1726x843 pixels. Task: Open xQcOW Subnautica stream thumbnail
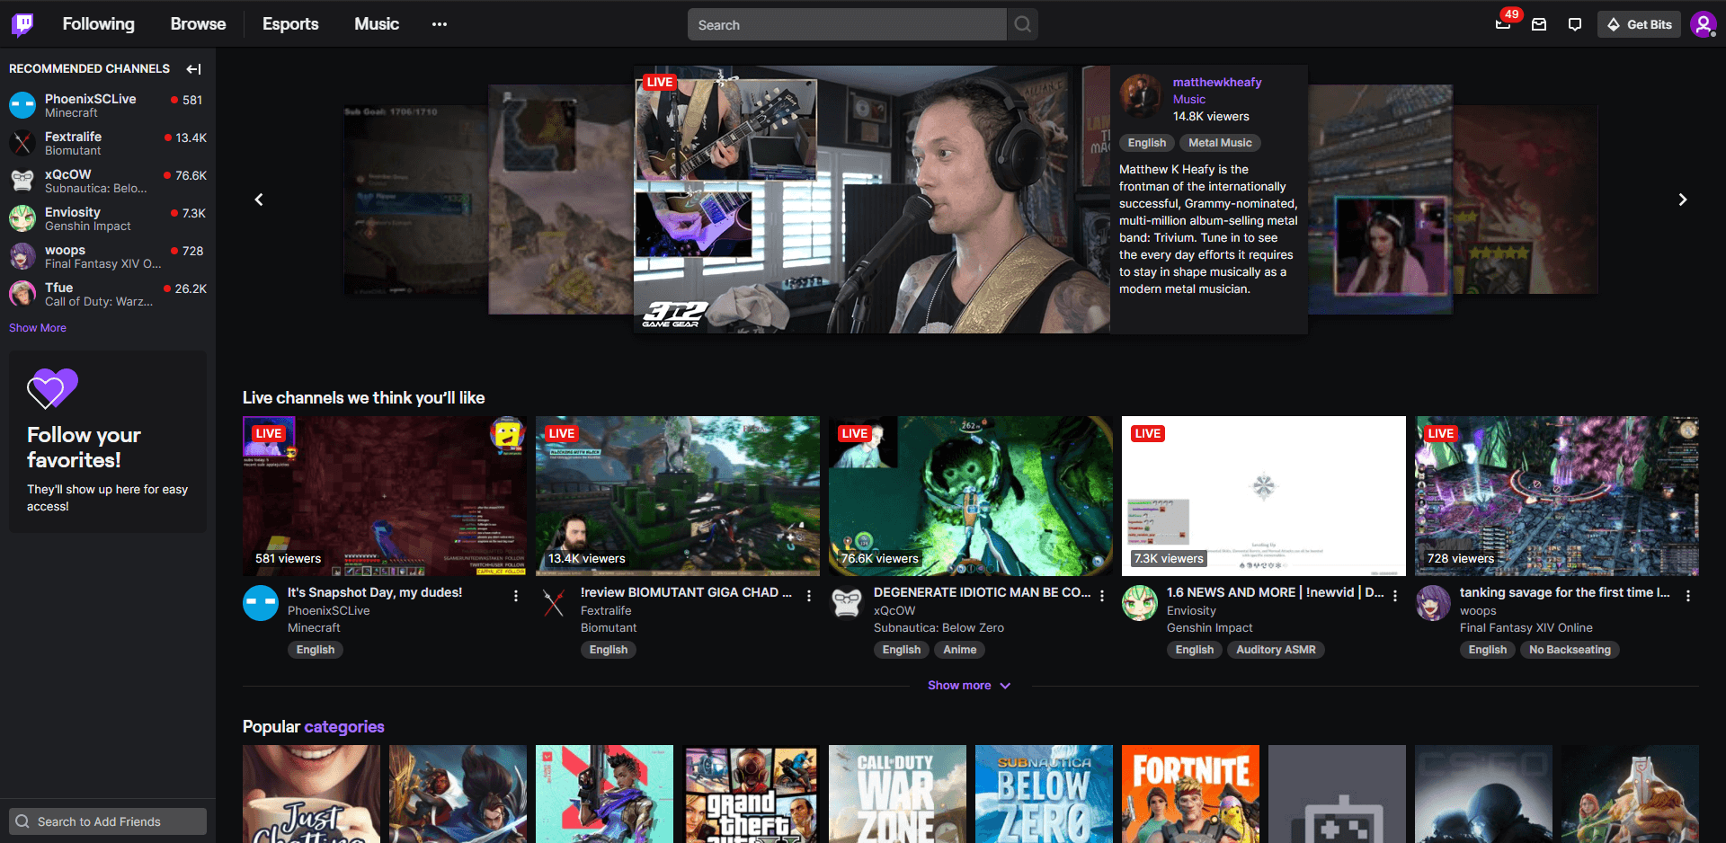click(971, 496)
